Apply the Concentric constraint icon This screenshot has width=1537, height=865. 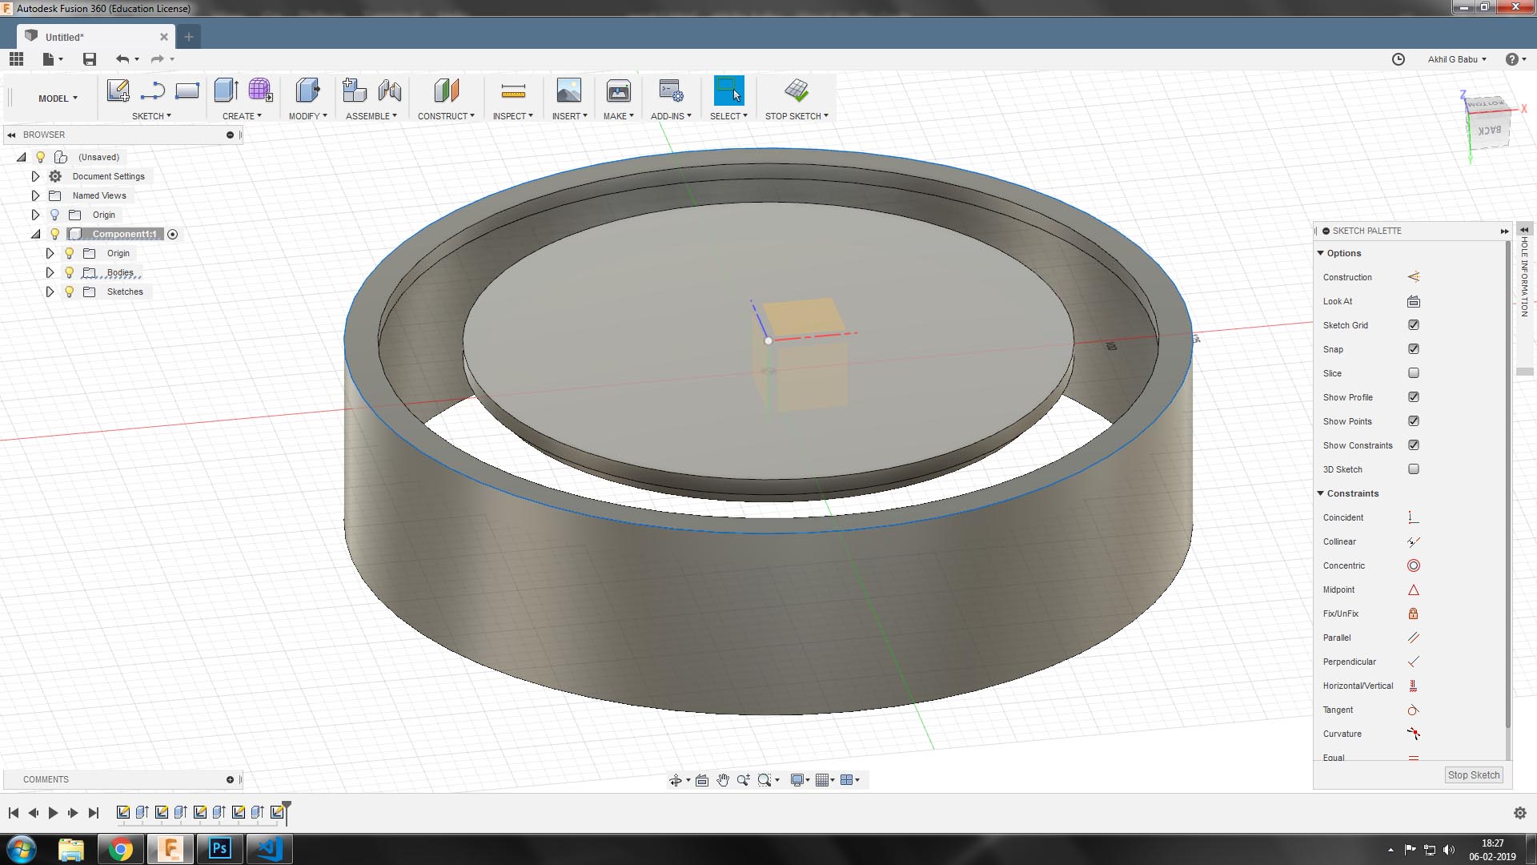[x=1413, y=565]
